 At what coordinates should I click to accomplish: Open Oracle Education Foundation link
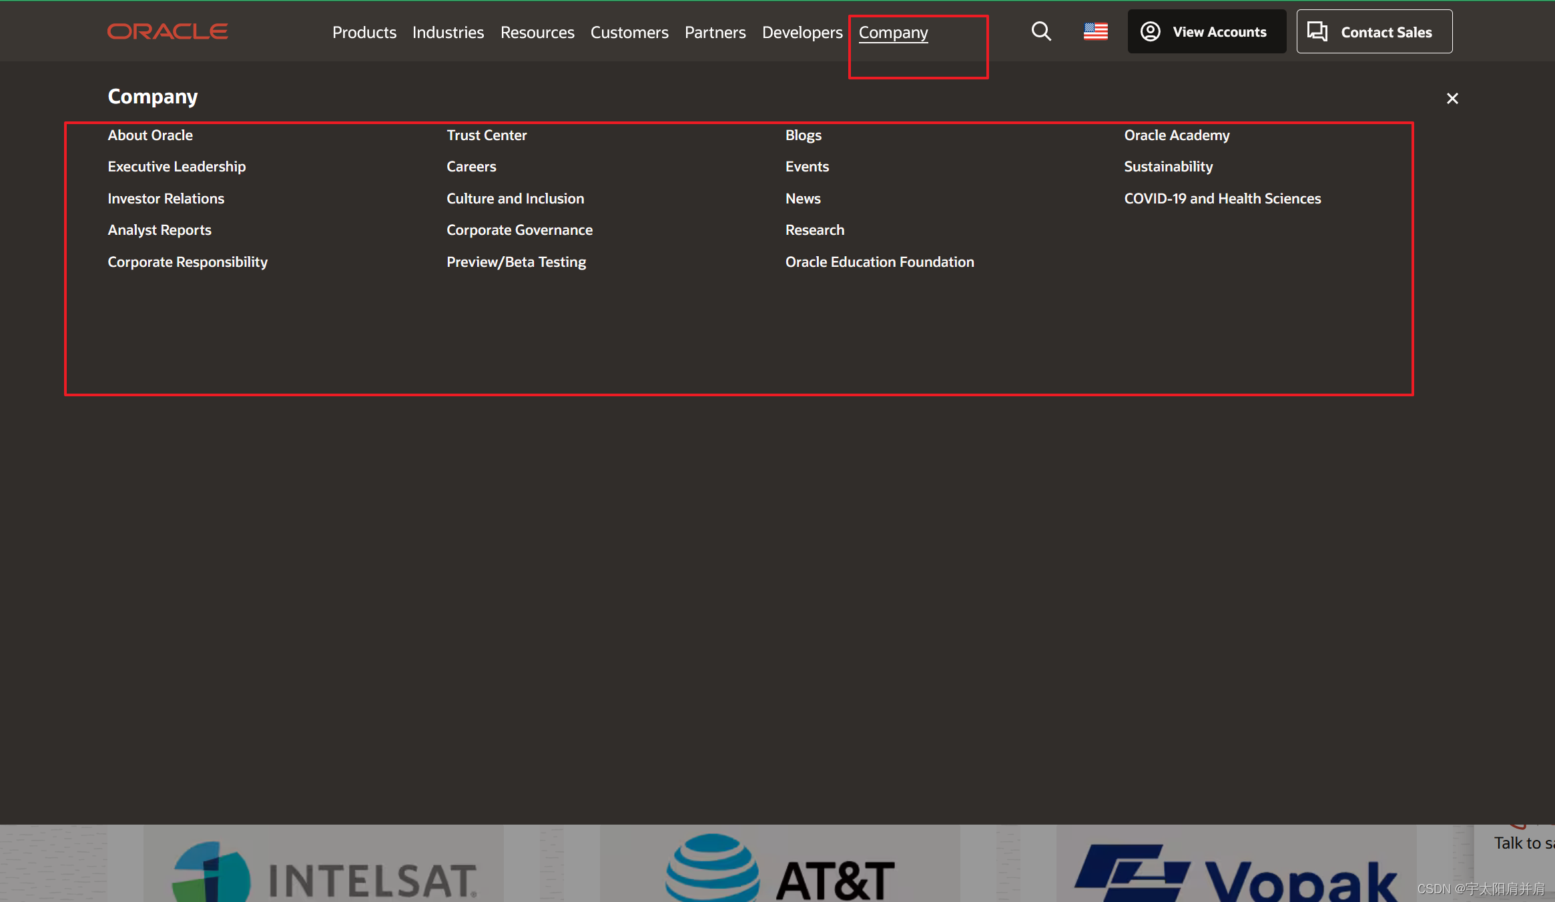tap(880, 262)
